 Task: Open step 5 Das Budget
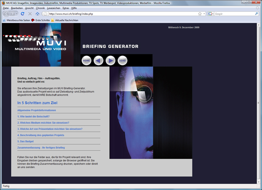click(x=27, y=141)
